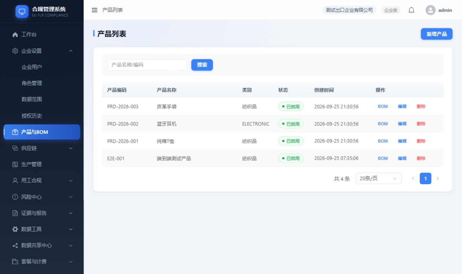This screenshot has width=462, height=274.
Task: Edit the 蓝牙耳机 product
Action: (x=402, y=124)
